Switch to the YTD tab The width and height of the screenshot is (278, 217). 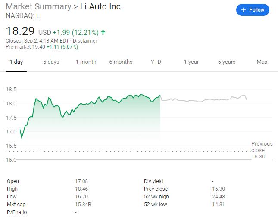tap(156, 62)
